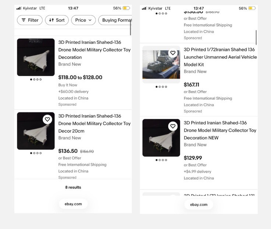The width and height of the screenshot is (271, 229).
Task: Expand the Price dropdown
Action: [x=83, y=20]
